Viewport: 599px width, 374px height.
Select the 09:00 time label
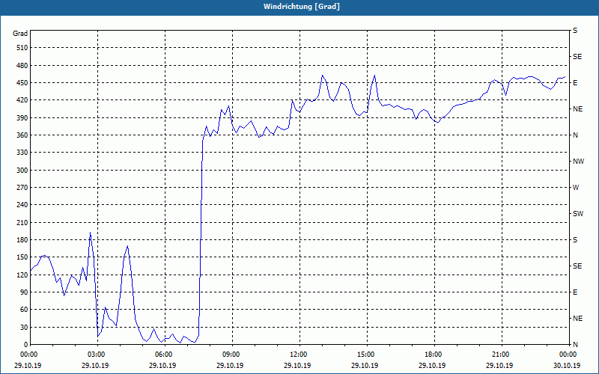(231, 355)
